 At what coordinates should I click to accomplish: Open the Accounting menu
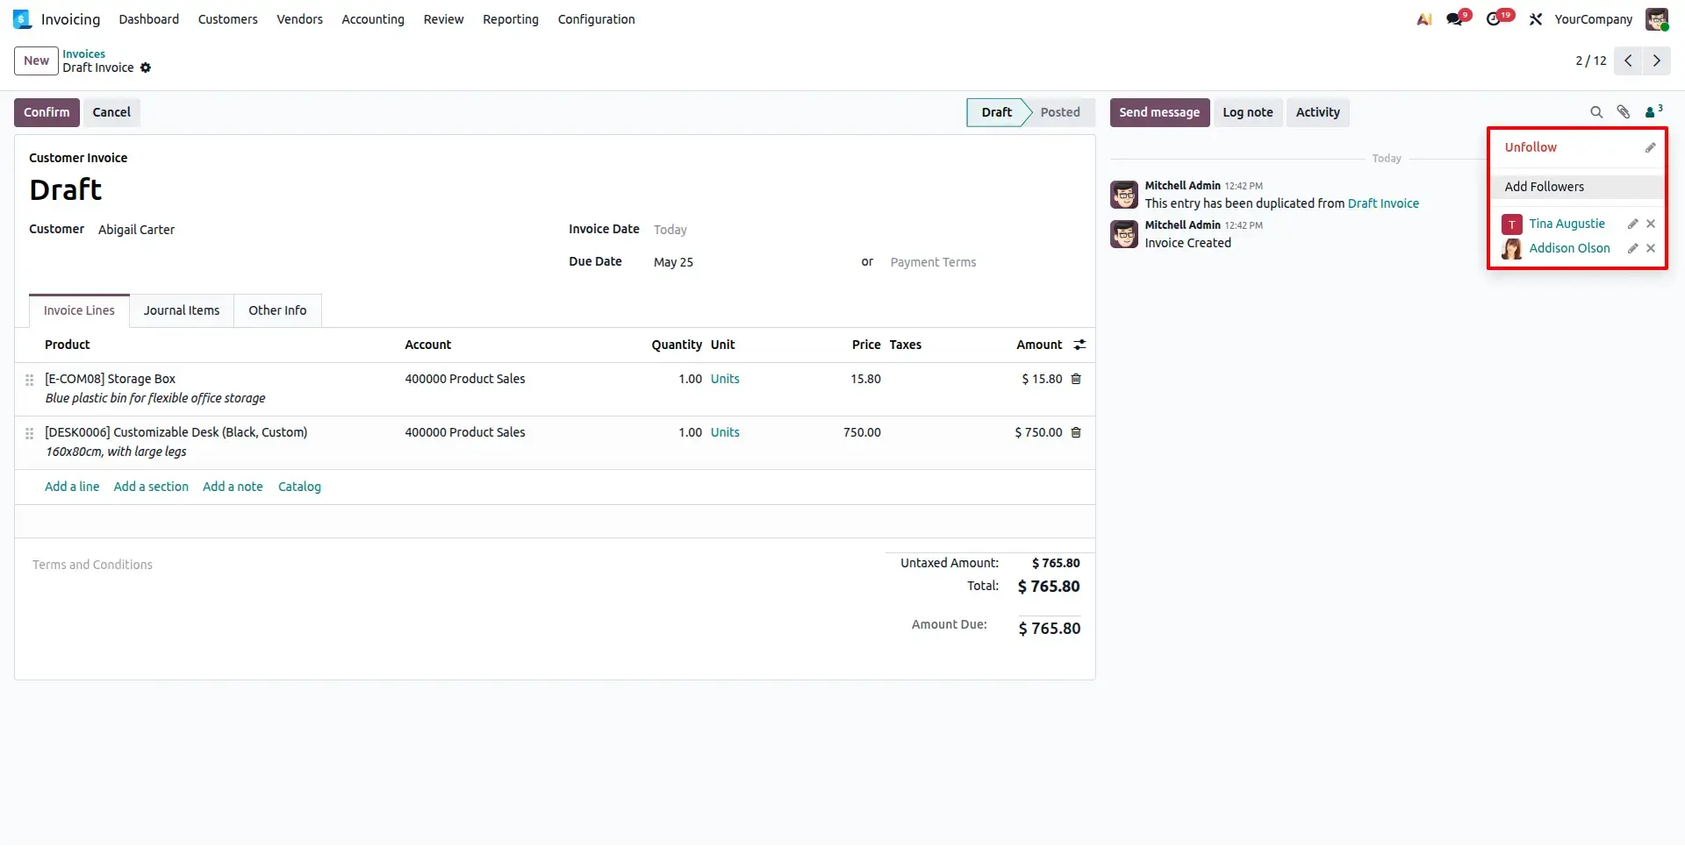[x=373, y=19]
